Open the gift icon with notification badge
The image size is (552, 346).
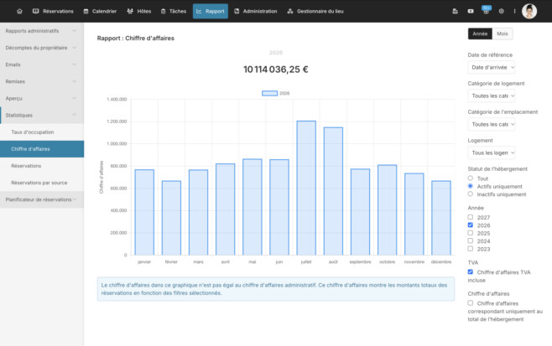[x=486, y=10]
